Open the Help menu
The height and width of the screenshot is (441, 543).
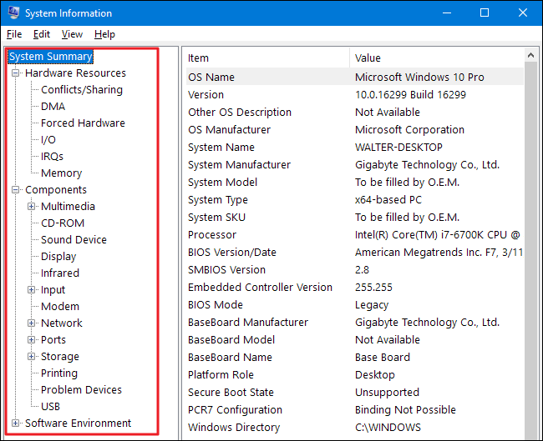pos(104,34)
